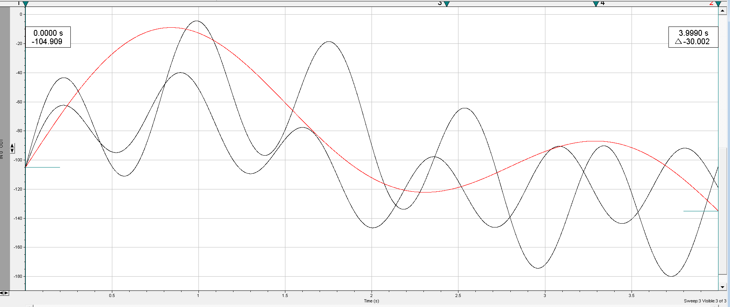Click the left arrow below Y axis
730x307 pixels.
[2, 293]
